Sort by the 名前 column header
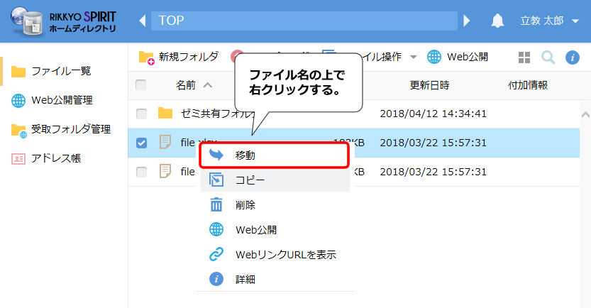The image size is (591, 308). [x=186, y=85]
